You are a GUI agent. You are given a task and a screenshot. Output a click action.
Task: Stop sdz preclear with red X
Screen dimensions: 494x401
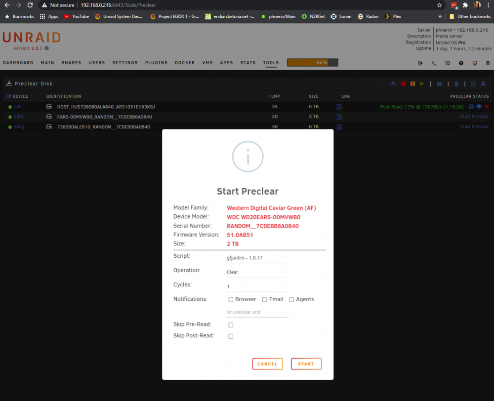pos(487,107)
